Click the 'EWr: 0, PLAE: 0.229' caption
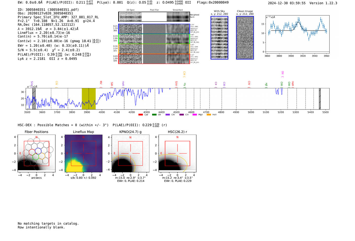This screenshot has width=355, height=241. point(178,181)
